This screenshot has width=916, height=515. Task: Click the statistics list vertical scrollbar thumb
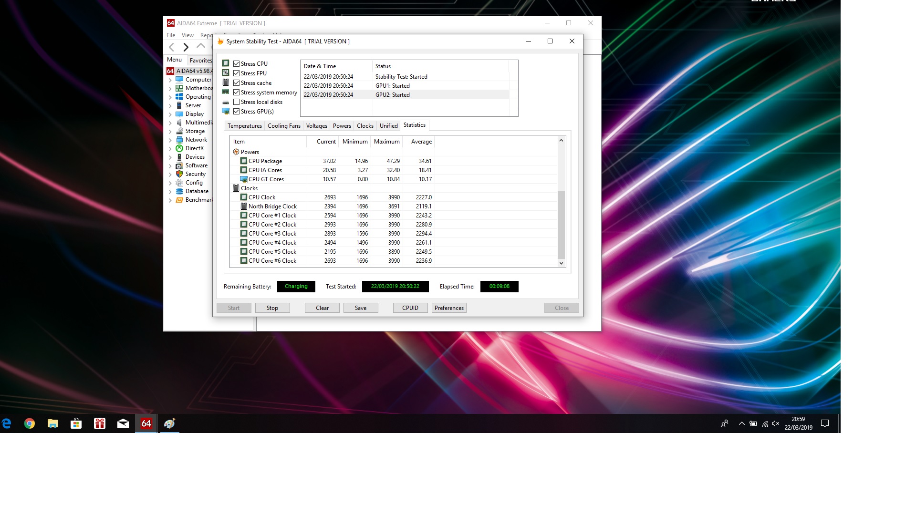561,225
